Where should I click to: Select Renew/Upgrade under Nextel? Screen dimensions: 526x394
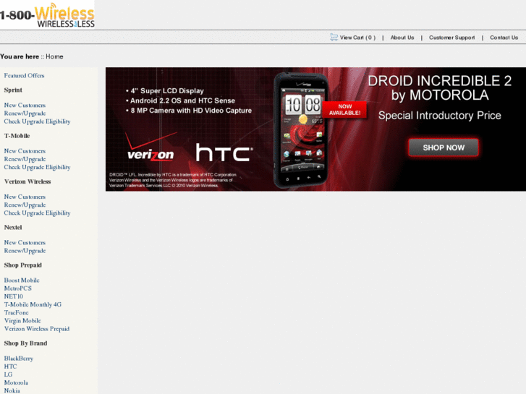[25, 250]
